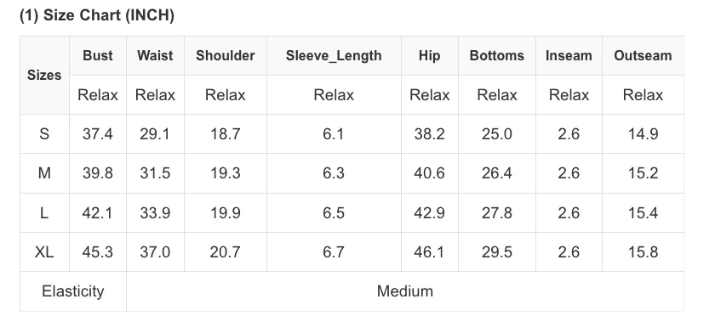This screenshot has width=715, height=333.
Task: Click the Bust column header
Action: [98, 55]
